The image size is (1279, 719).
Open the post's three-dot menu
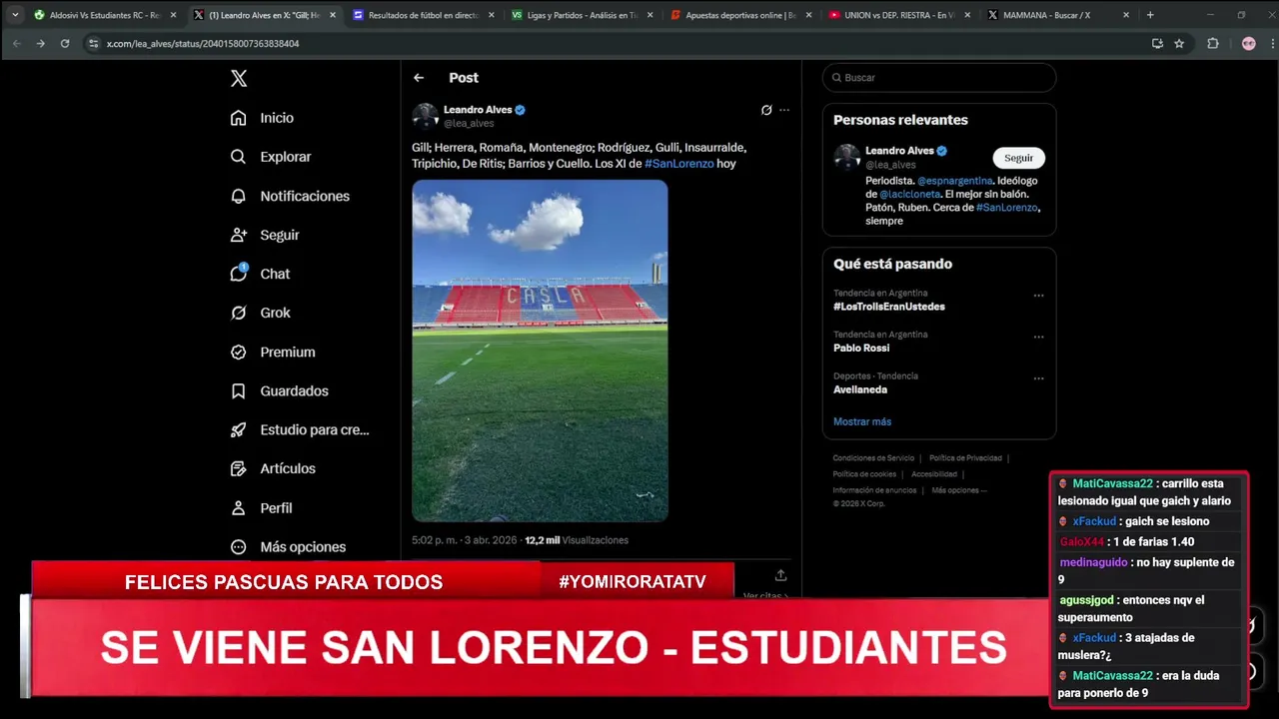784,110
